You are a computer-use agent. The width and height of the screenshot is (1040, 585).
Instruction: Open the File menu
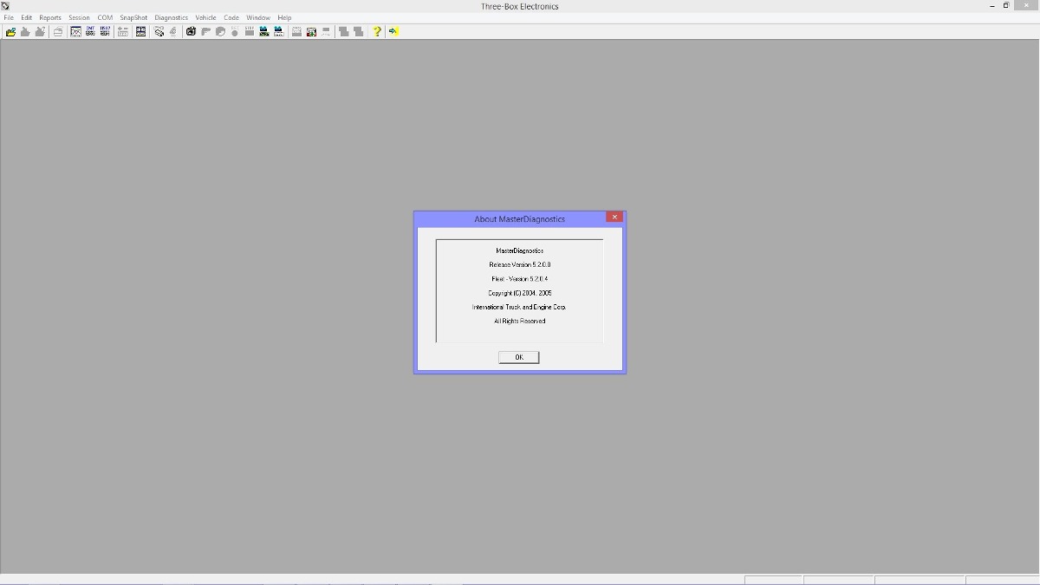[x=9, y=17]
